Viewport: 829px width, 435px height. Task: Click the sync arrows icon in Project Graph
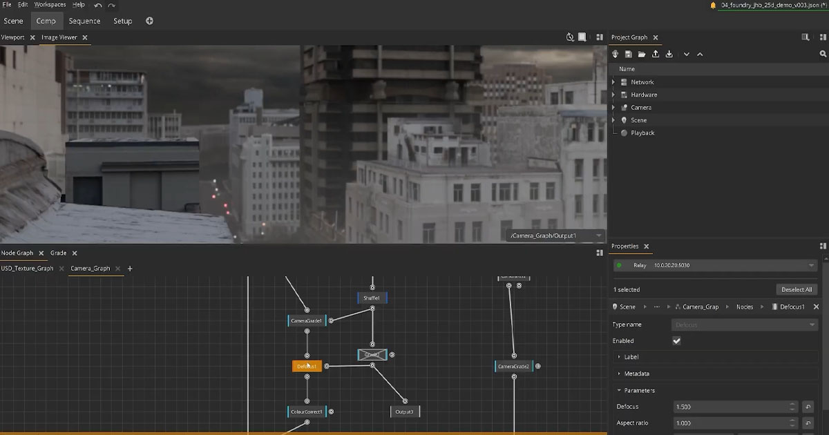(x=616, y=54)
